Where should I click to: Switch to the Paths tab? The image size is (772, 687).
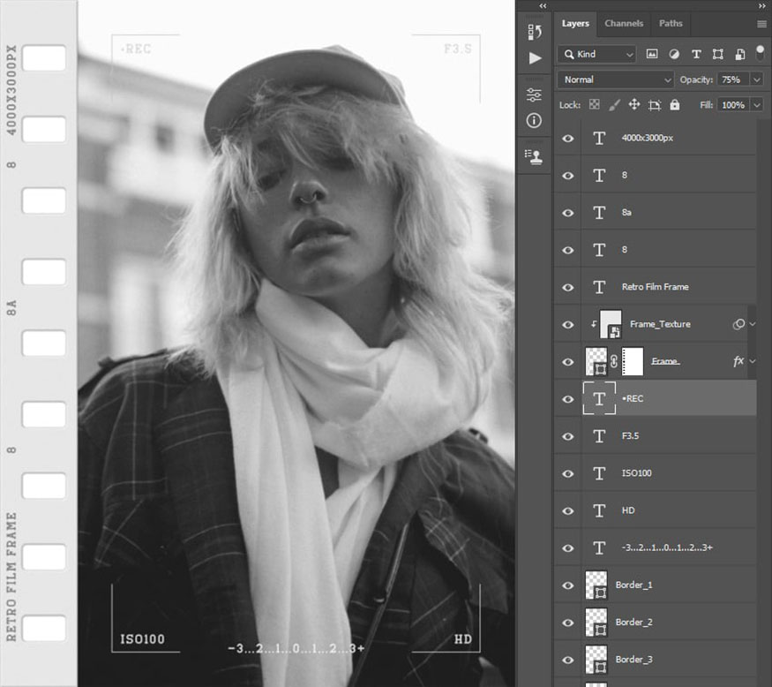pyautogui.click(x=671, y=23)
